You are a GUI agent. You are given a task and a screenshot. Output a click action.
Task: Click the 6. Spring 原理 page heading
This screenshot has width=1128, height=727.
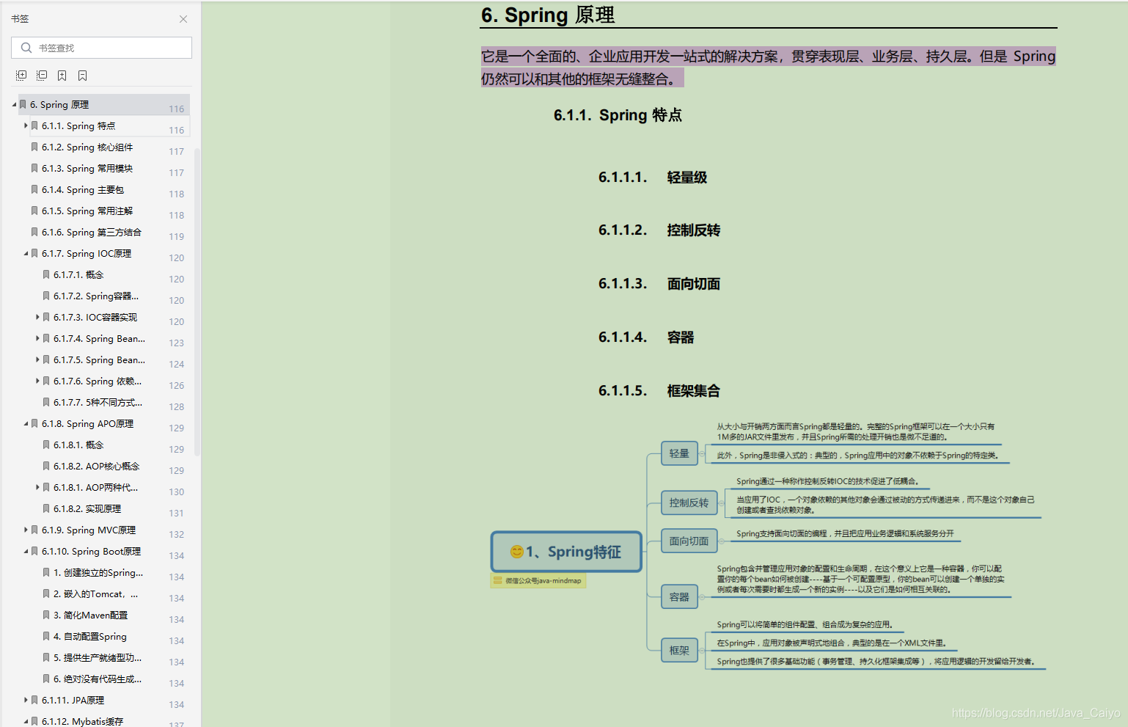[548, 15]
